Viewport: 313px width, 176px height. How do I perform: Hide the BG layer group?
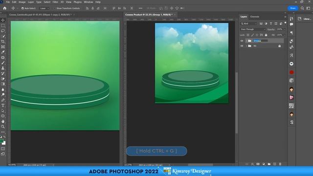click(x=242, y=46)
